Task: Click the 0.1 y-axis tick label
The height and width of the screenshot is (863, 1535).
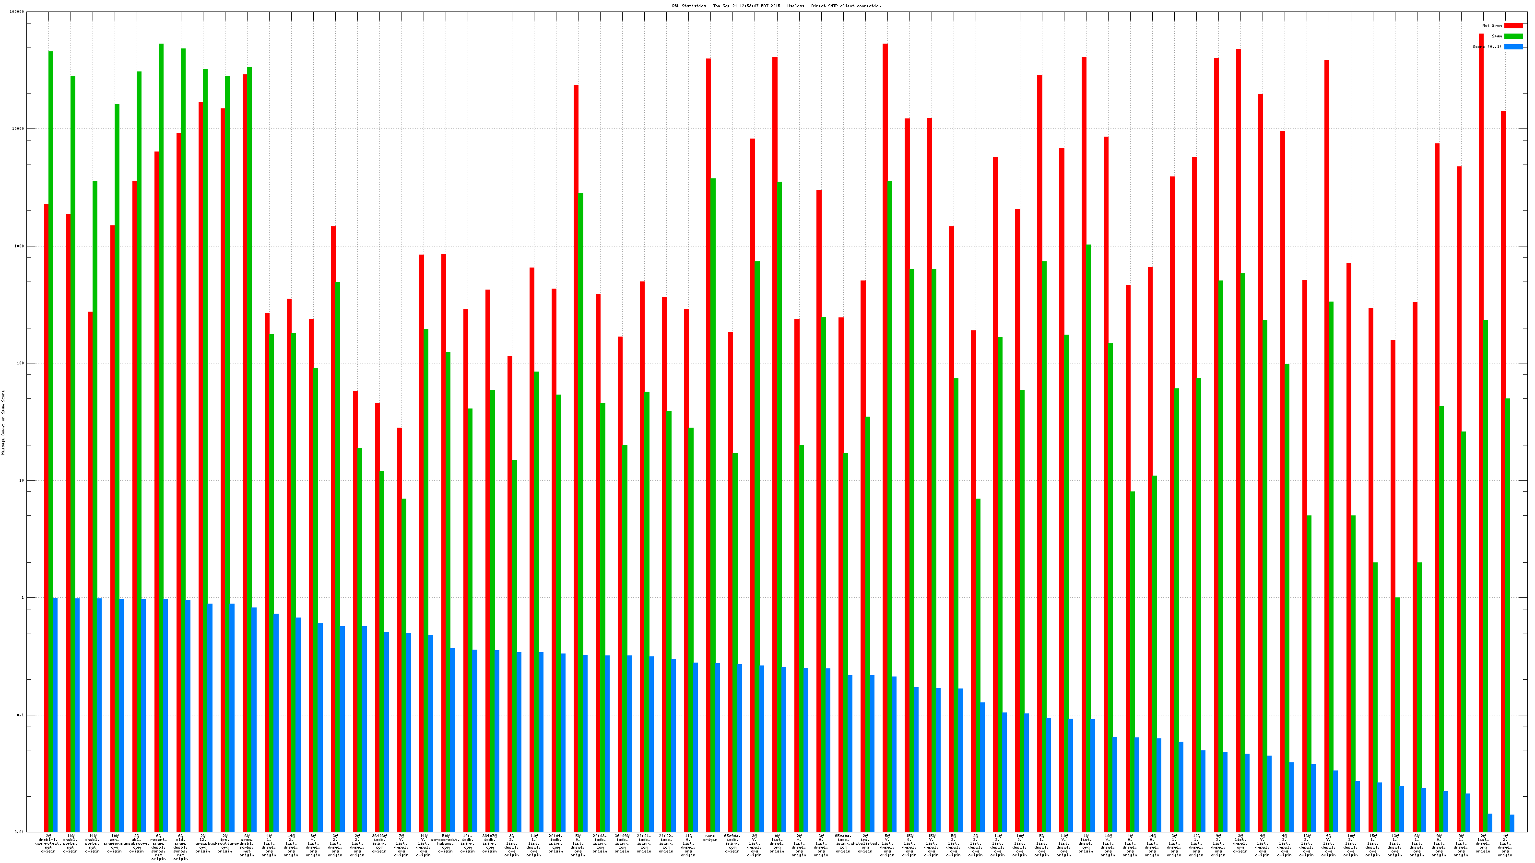Action: pos(20,715)
